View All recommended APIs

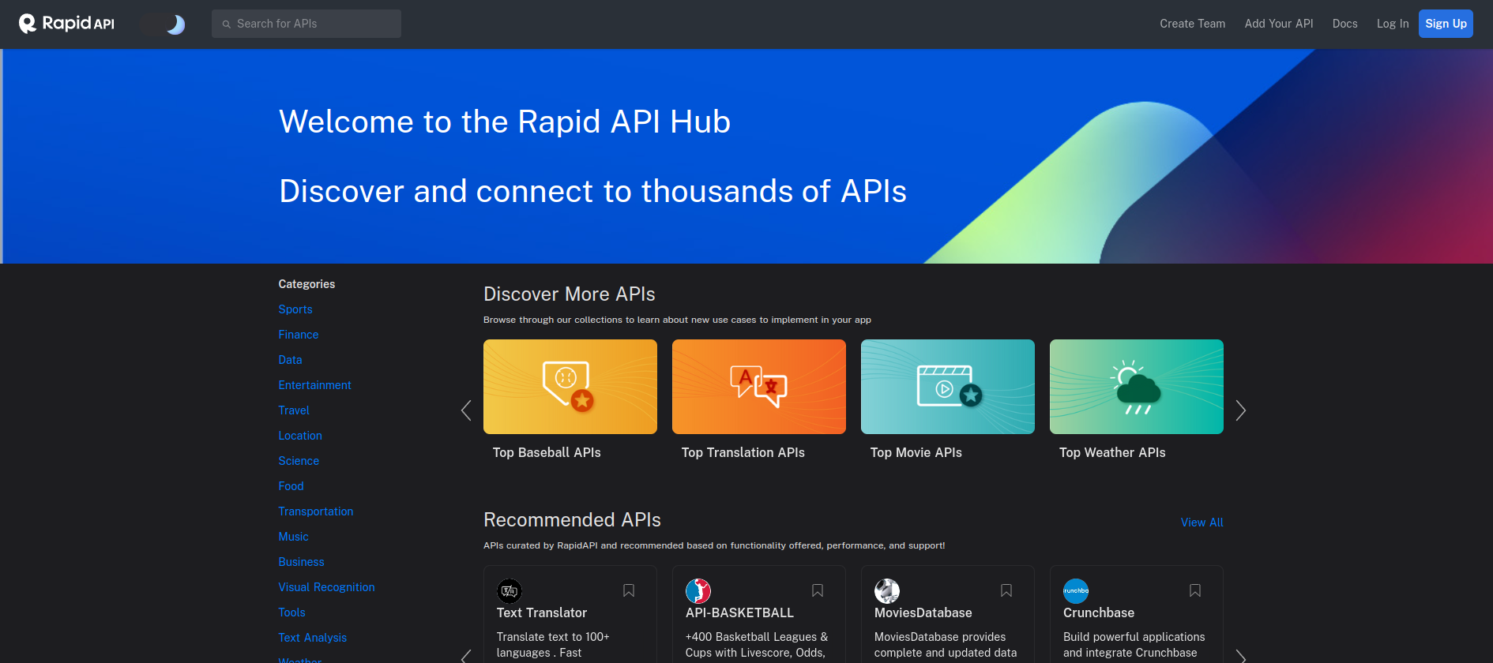pos(1202,523)
